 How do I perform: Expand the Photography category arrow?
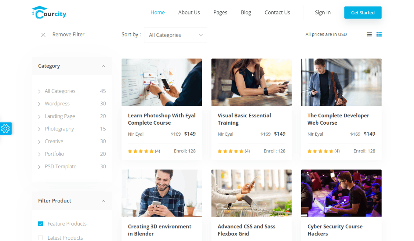point(39,129)
